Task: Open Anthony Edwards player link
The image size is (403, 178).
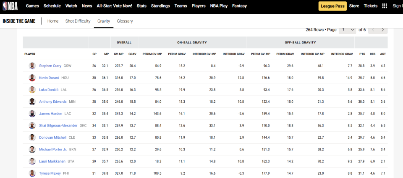Action: (52, 102)
